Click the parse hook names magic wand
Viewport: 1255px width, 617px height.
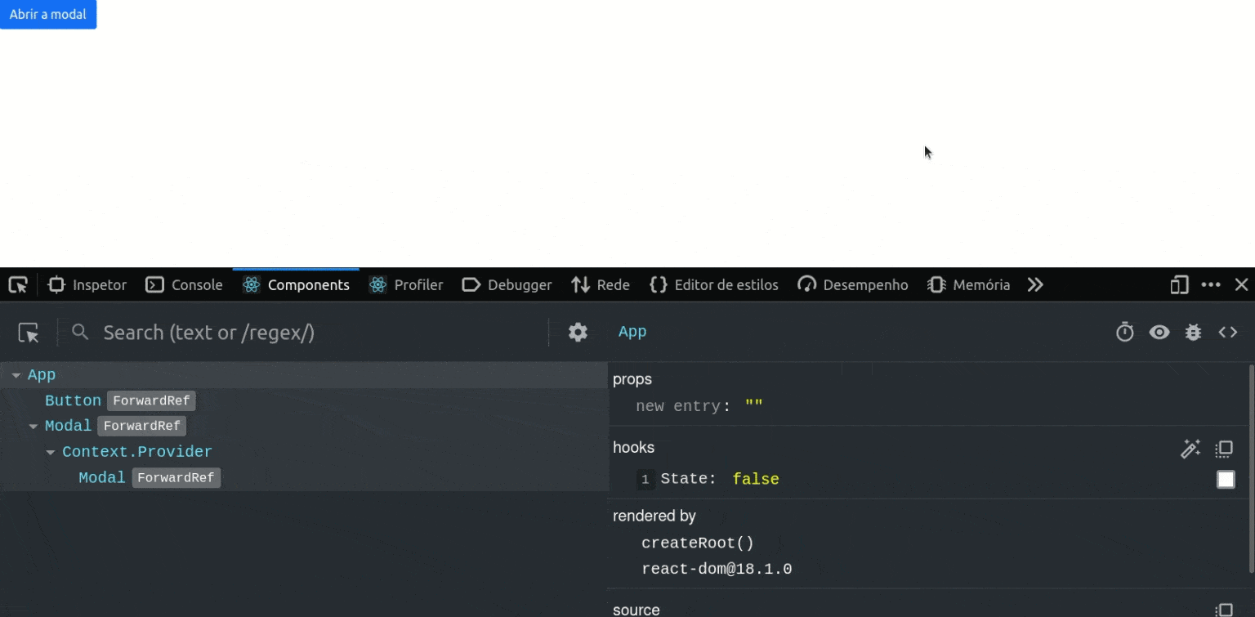[1190, 449]
